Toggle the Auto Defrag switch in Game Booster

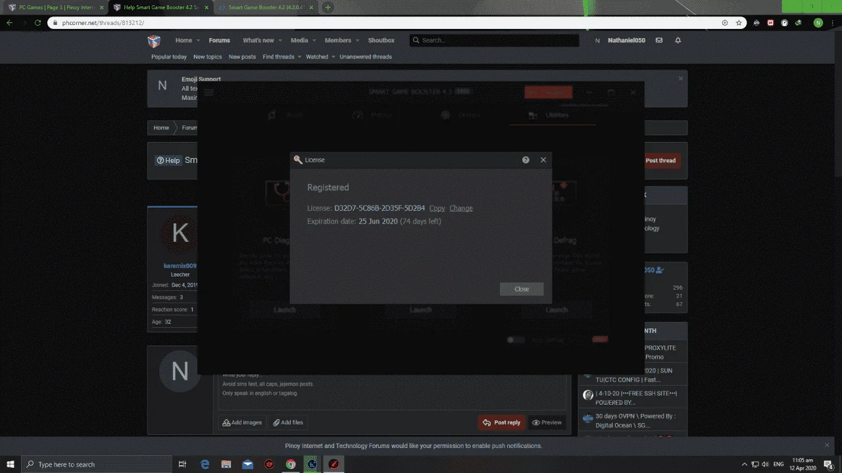[516, 340]
